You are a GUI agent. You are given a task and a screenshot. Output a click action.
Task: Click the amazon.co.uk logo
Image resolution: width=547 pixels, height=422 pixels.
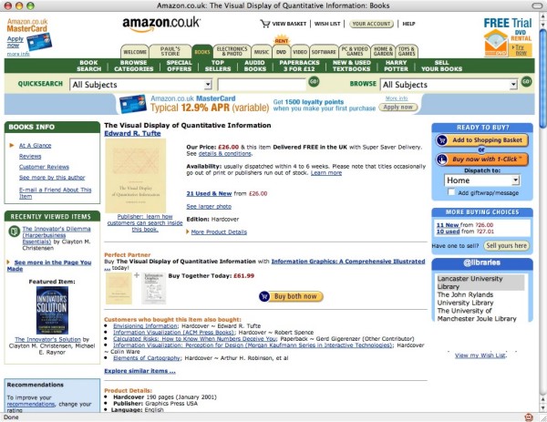(x=161, y=25)
